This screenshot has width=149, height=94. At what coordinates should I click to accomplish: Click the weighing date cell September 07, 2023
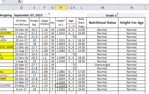(32, 15)
